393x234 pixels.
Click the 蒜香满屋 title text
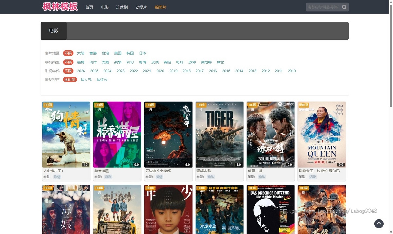point(102,171)
